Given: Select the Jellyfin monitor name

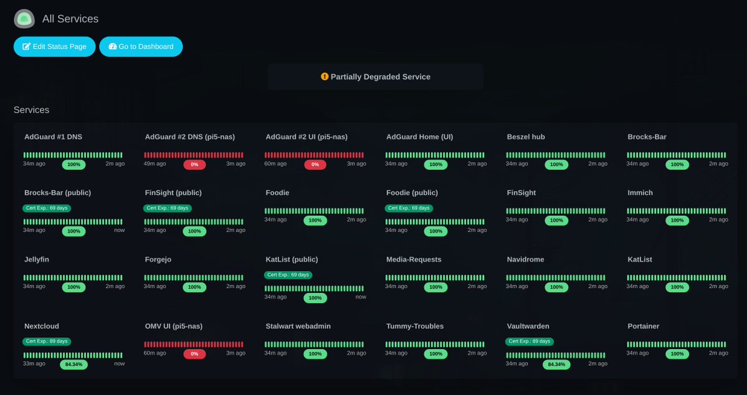Looking at the screenshot, I should tap(37, 259).
